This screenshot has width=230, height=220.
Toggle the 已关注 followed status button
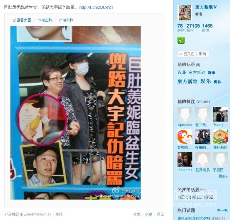[x=187, y=54]
